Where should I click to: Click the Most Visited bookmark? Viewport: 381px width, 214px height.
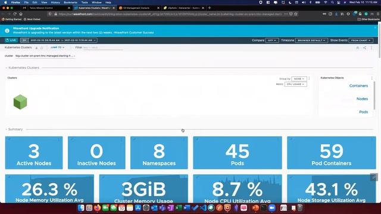click(32, 19)
